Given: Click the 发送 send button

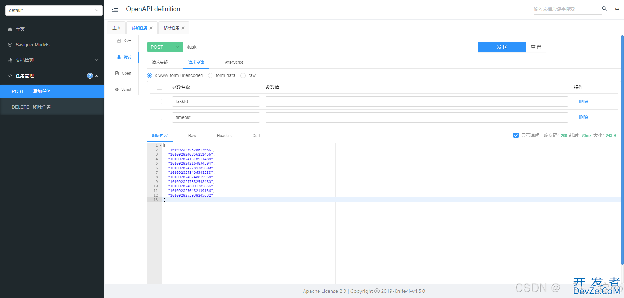Looking at the screenshot, I should coord(502,47).
